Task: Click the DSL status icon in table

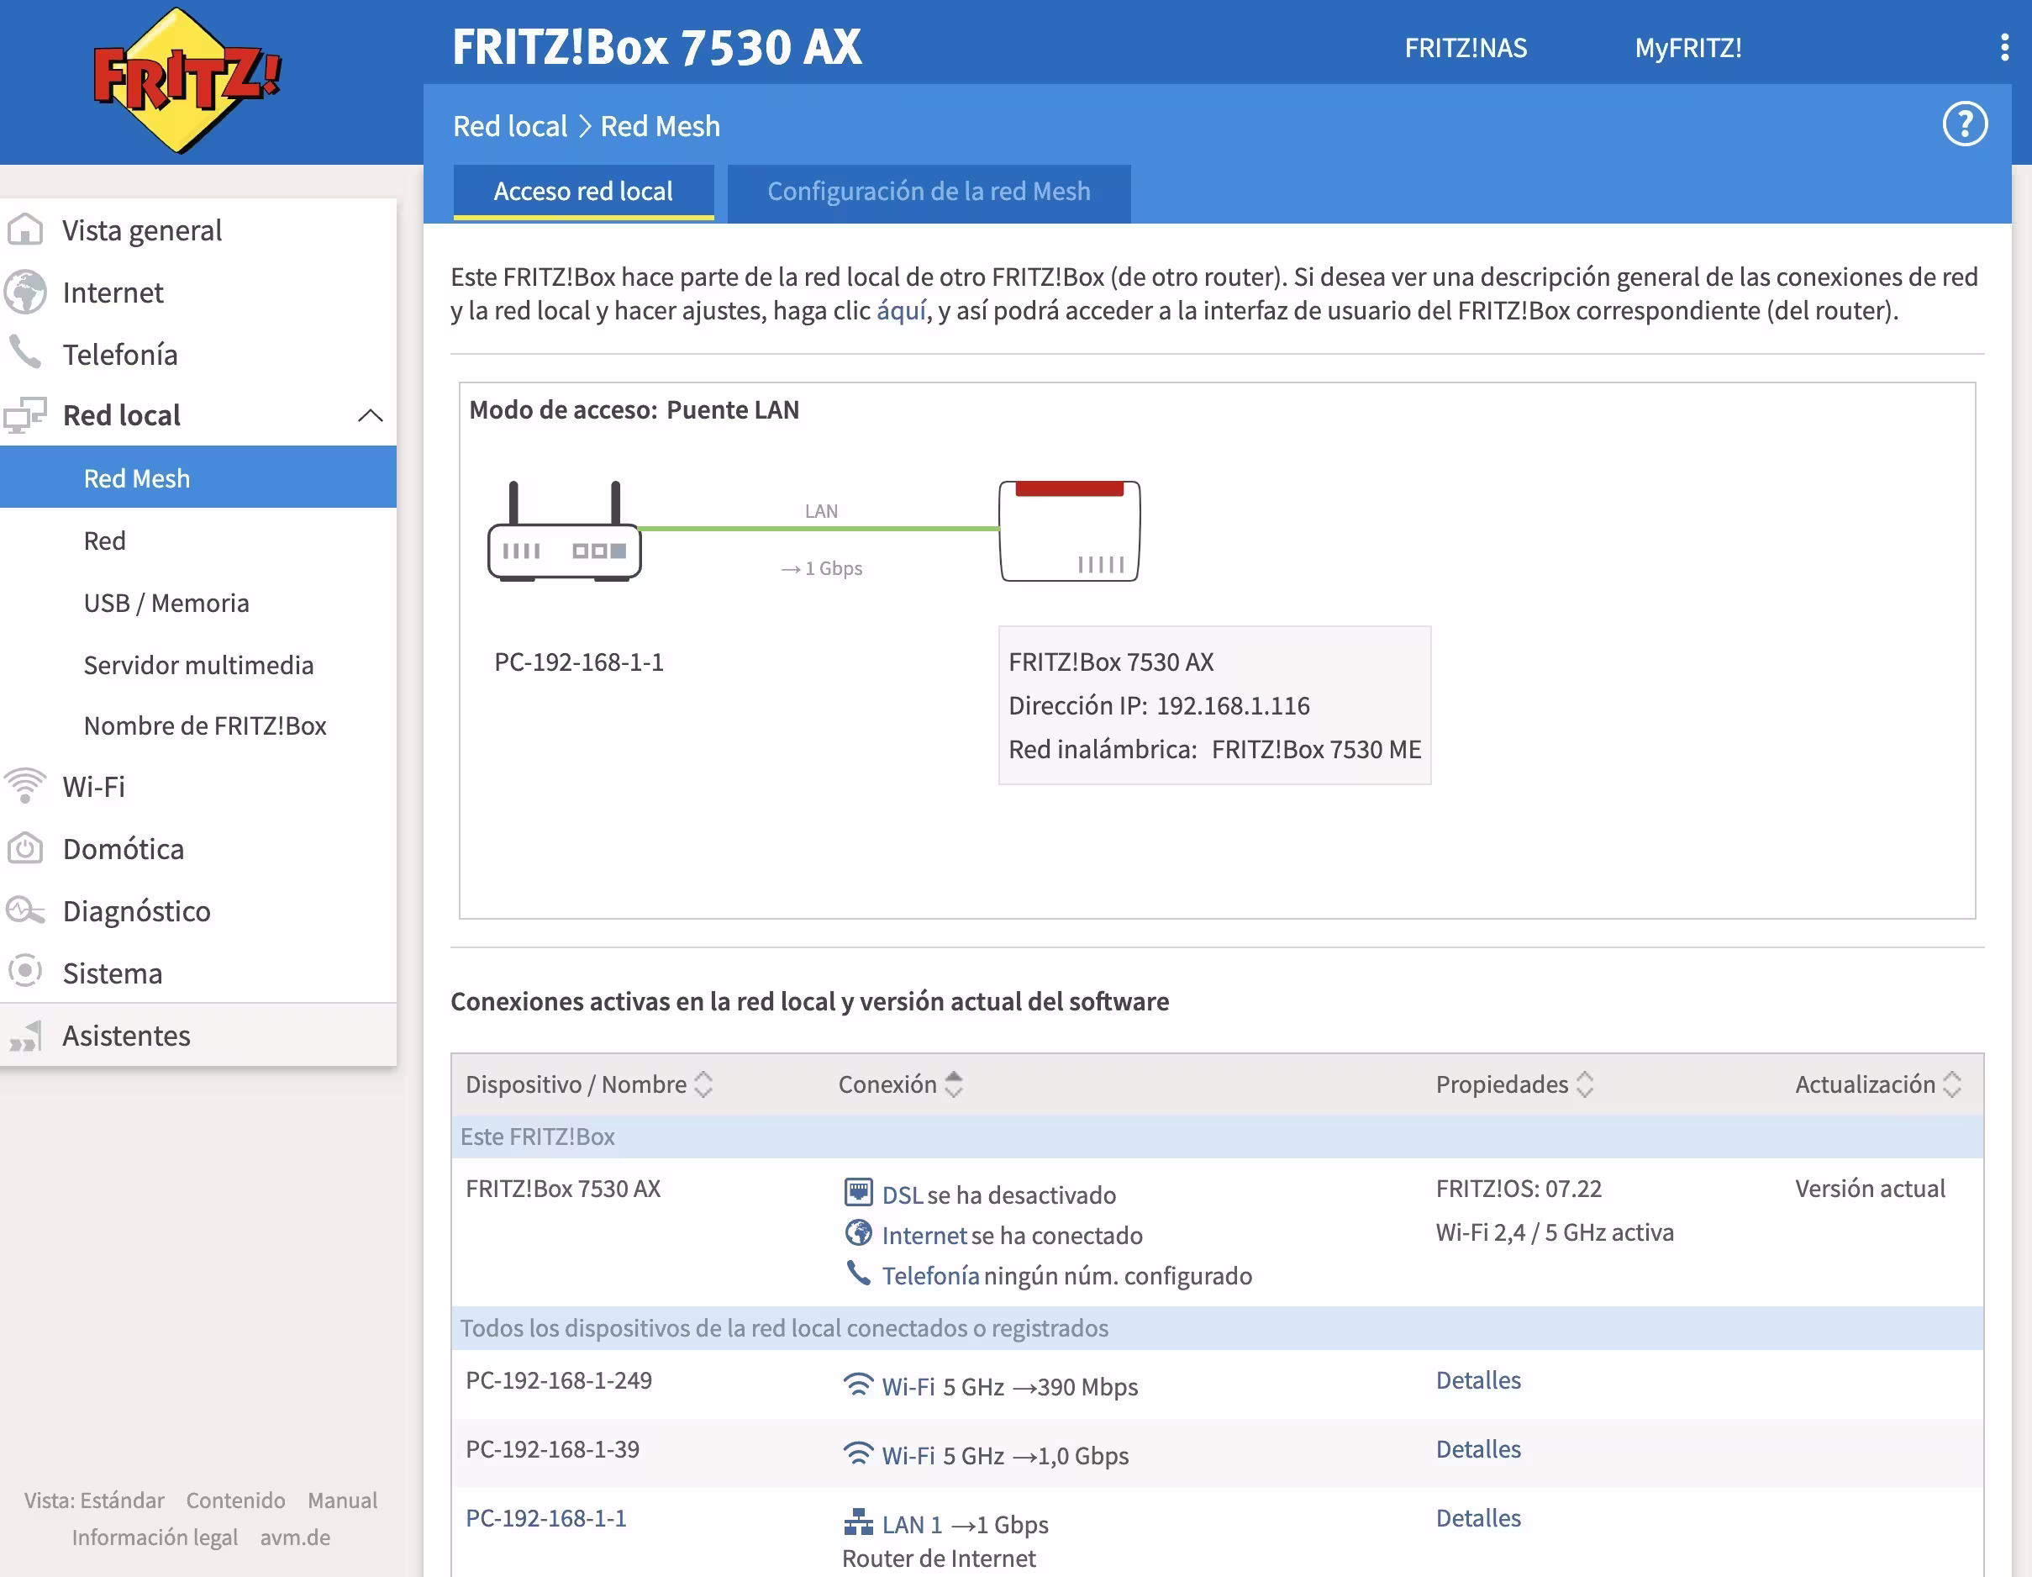Action: click(x=858, y=1192)
